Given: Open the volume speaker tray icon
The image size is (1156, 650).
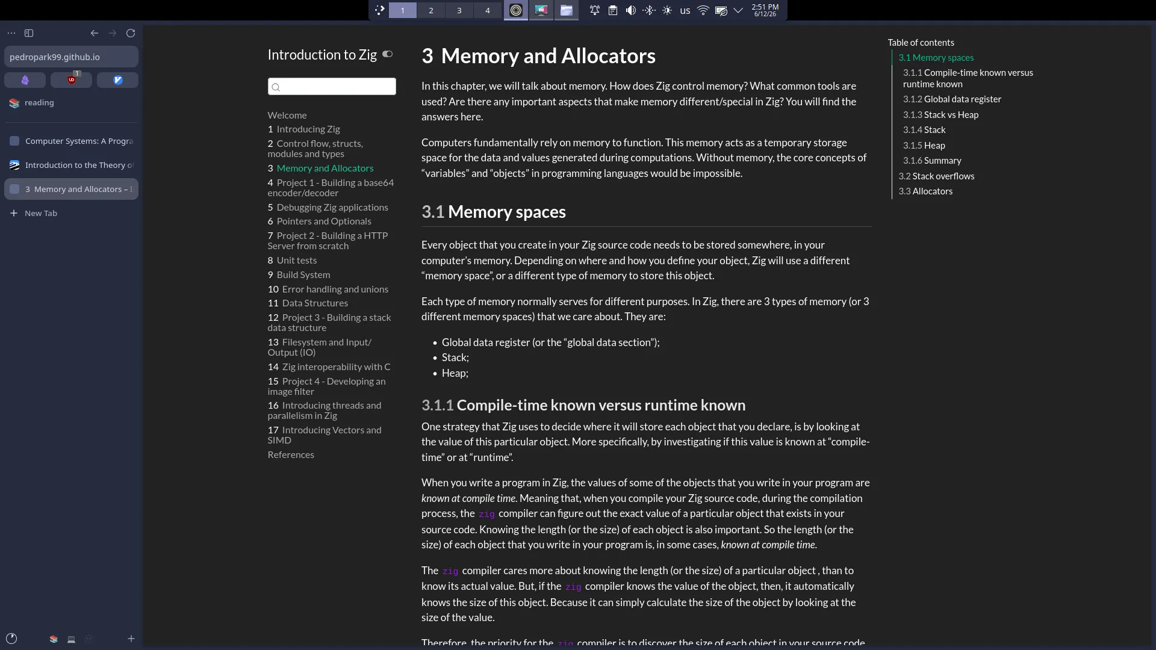Looking at the screenshot, I should [x=631, y=10].
